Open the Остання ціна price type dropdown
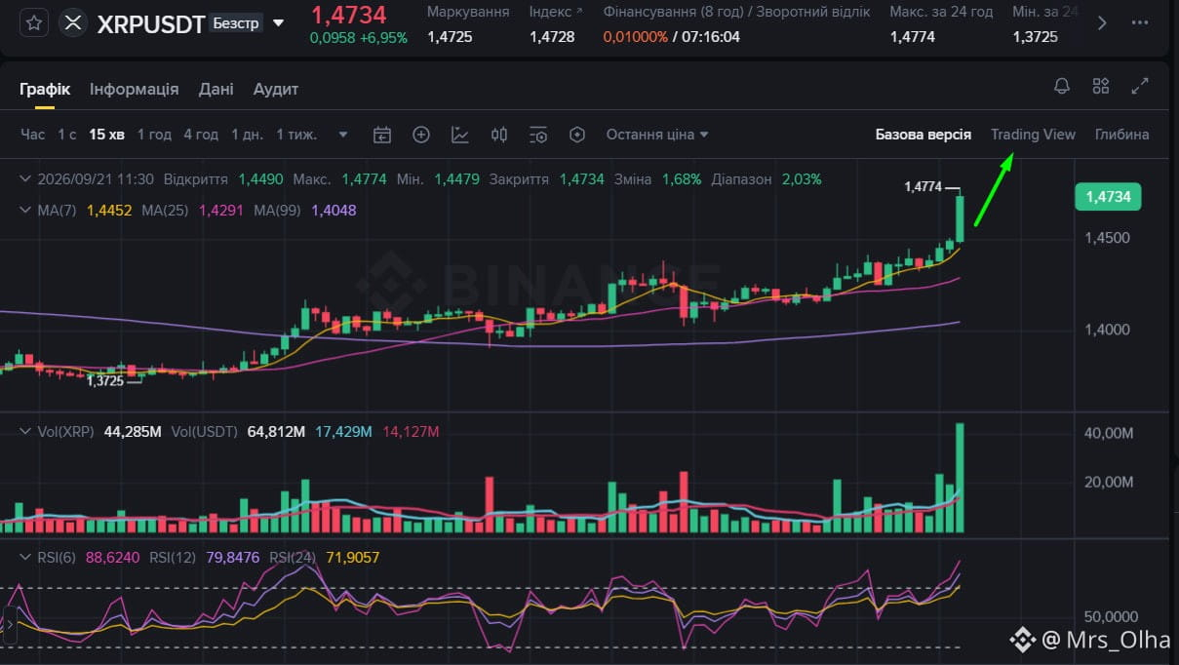 pos(657,135)
